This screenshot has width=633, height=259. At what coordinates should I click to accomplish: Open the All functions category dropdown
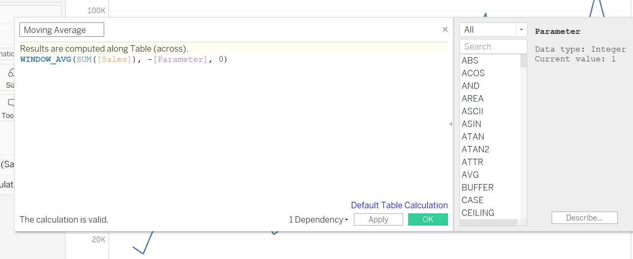(493, 30)
